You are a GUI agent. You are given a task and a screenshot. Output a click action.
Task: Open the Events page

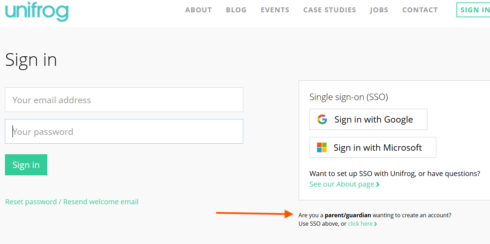(275, 10)
